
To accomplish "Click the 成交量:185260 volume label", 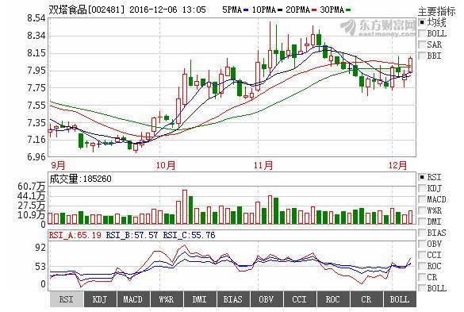I will point(80,179).
